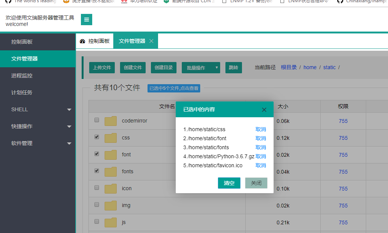Open the codemirror folder icon
This screenshot has width=388, height=233.
[x=110, y=120]
